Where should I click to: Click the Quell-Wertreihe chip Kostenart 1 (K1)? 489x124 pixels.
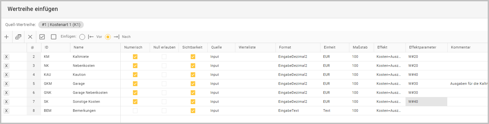[x=61, y=25]
